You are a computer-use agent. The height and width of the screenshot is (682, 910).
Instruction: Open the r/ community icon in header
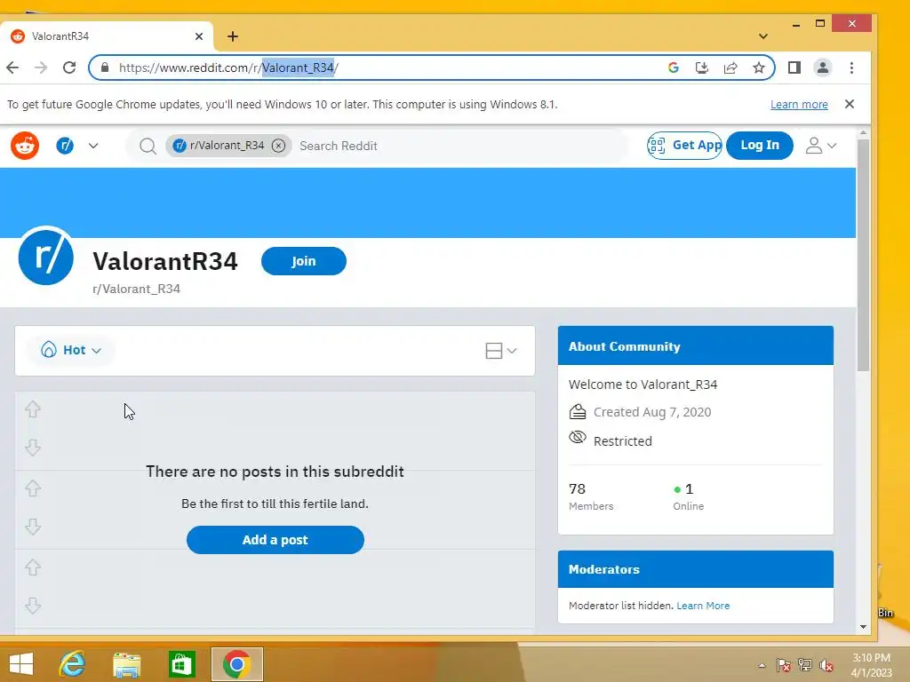click(65, 146)
